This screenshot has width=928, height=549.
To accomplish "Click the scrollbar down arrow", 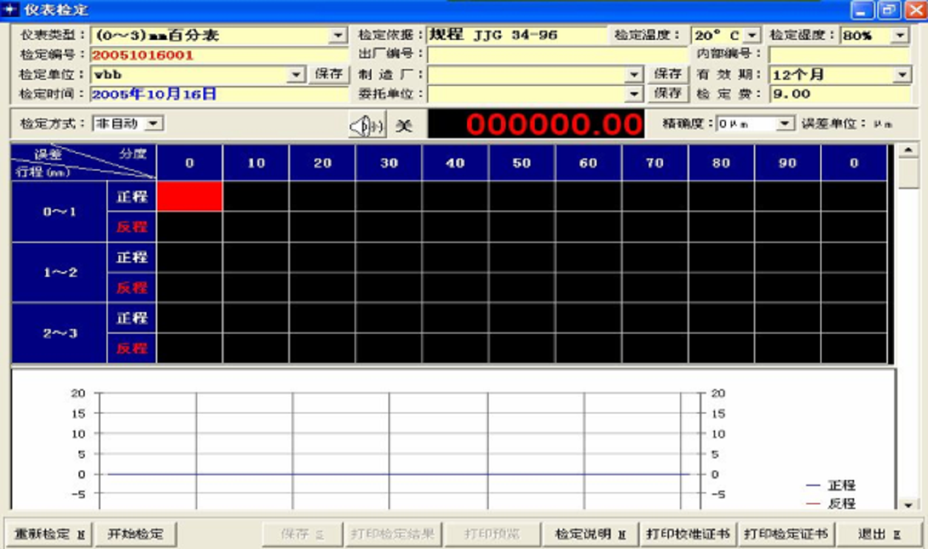I will [x=908, y=504].
